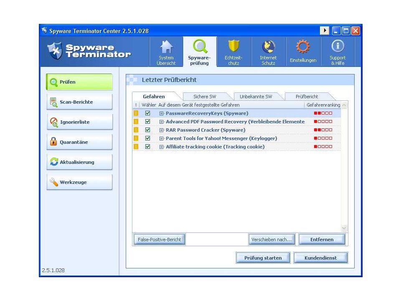401x301 pixels.
Task: Click the threat ranking squares for RAR Password Cracker
Action: click(x=323, y=130)
